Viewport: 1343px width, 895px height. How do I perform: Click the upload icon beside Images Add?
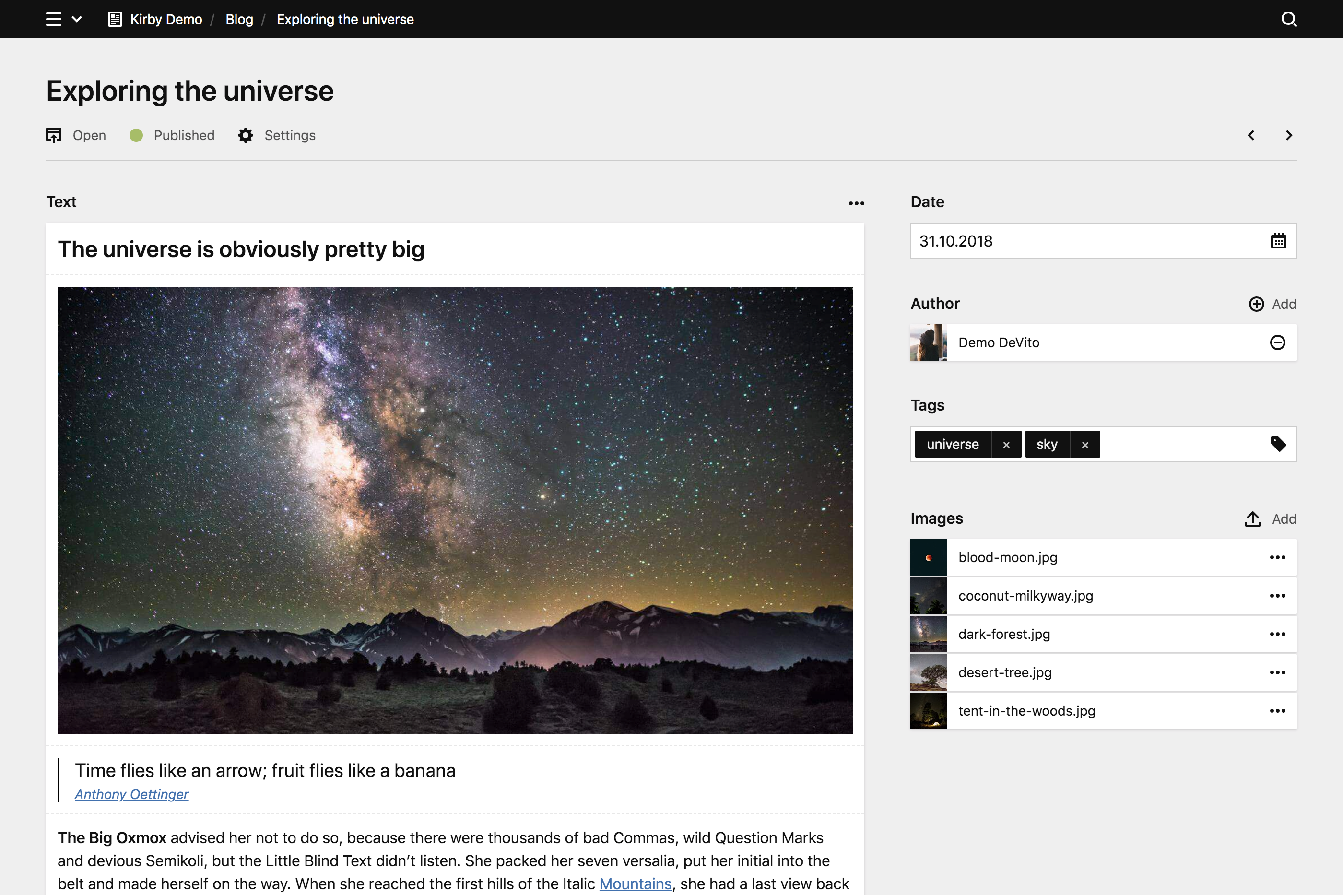(x=1252, y=519)
